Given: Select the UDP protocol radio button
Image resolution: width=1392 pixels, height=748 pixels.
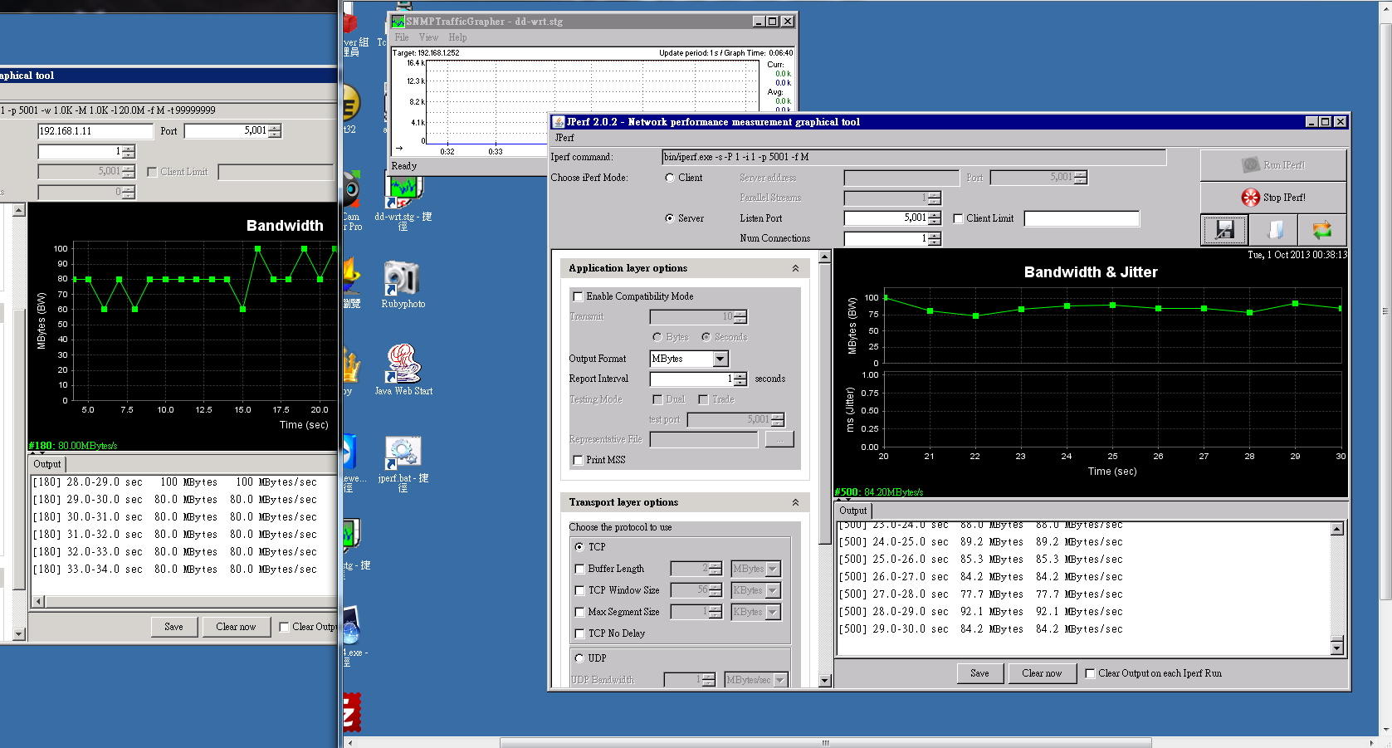Looking at the screenshot, I should tap(579, 658).
